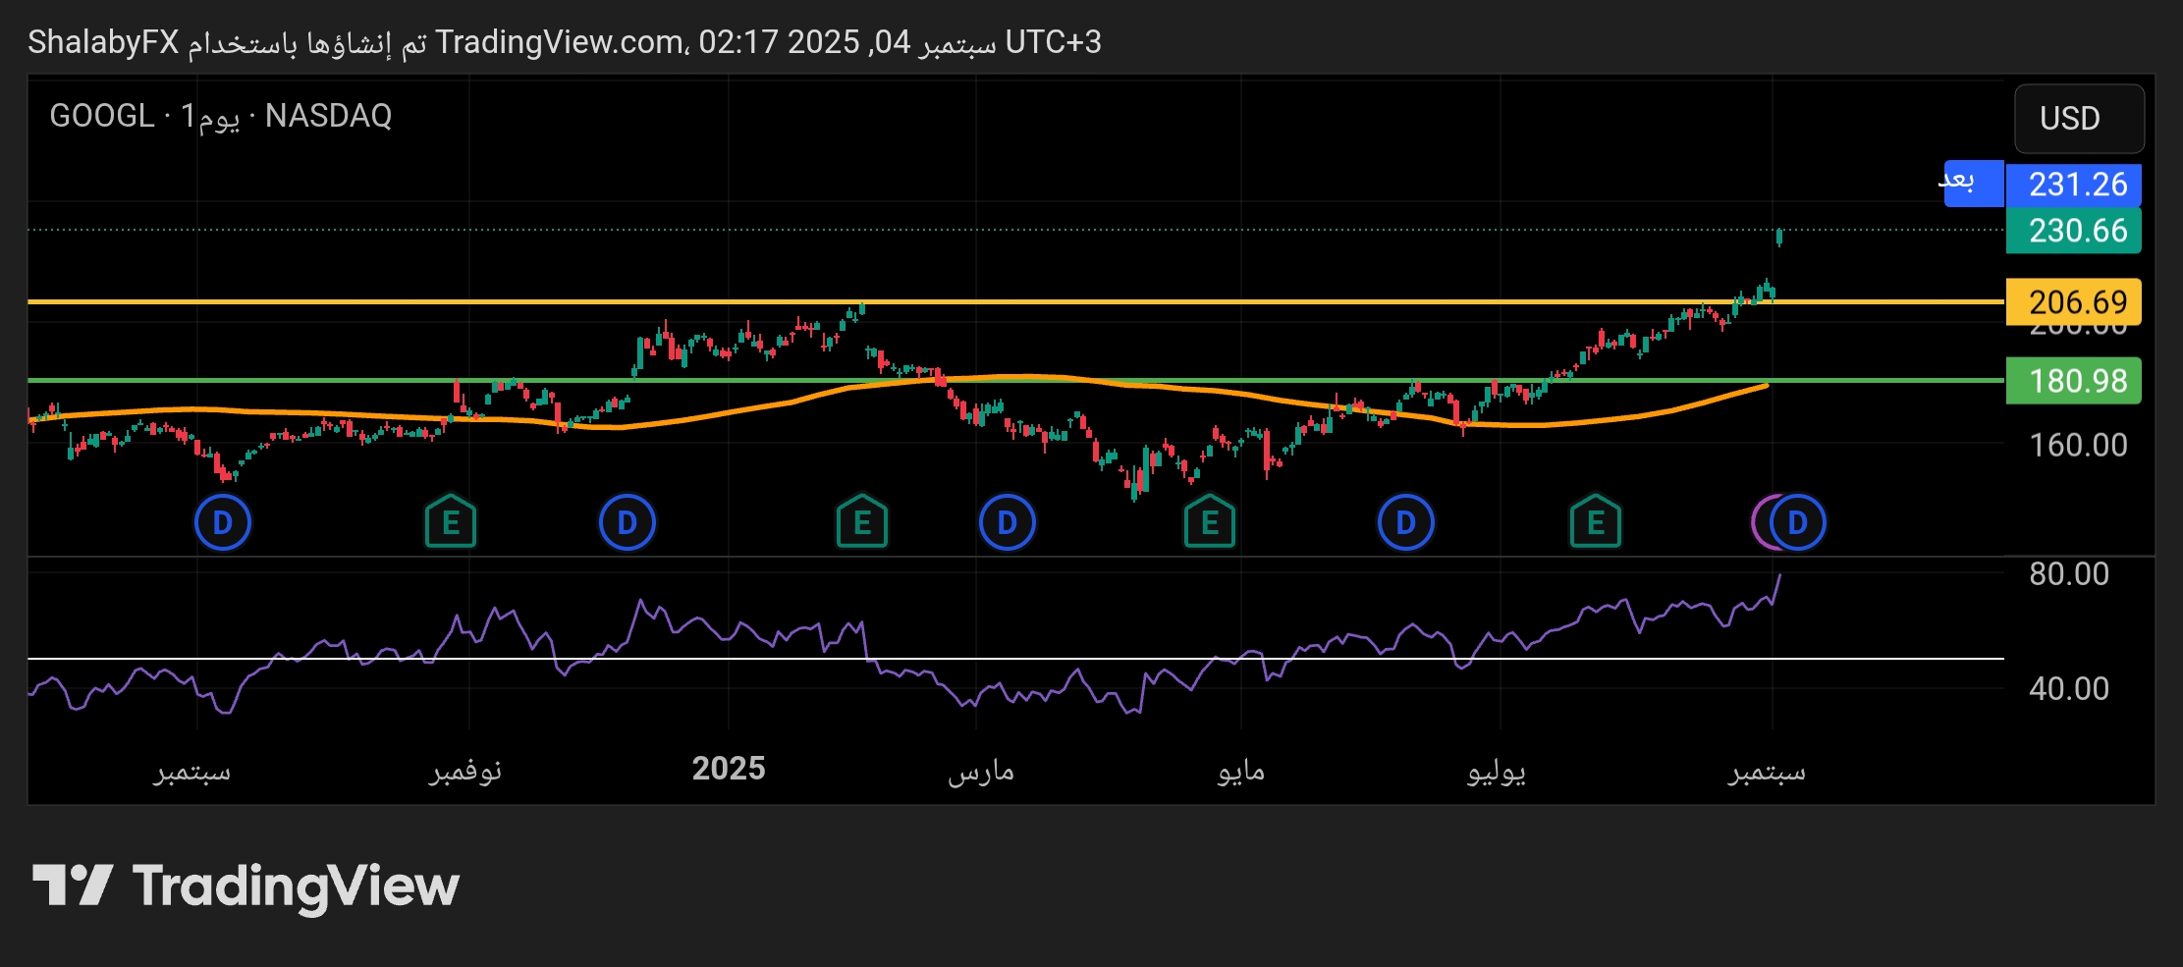Click the يوليو label on the time axis
The image size is (2183, 967).
(1497, 771)
